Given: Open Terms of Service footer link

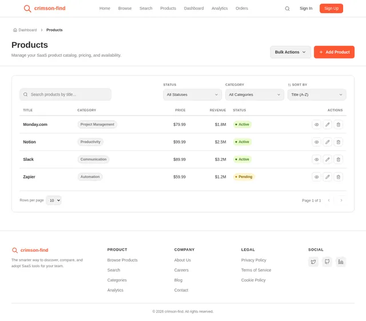Looking at the screenshot, I should point(256,270).
